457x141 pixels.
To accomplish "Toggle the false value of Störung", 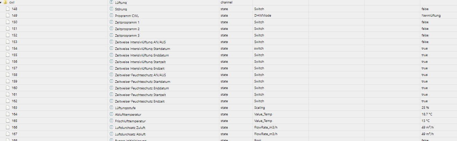I will (x=425, y=9).
